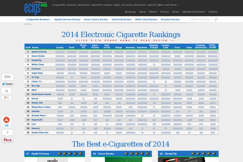Screen dimensions: 243x162
Task: Click the #3 SmokeTip card header
Action: 188,153
